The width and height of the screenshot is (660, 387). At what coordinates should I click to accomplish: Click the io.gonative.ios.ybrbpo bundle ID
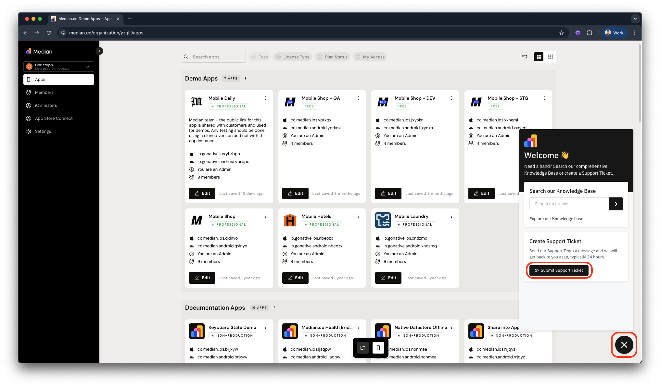pos(219,154)
